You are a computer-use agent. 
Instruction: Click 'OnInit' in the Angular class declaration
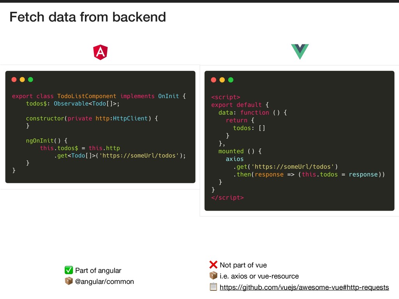pos(168,96)
